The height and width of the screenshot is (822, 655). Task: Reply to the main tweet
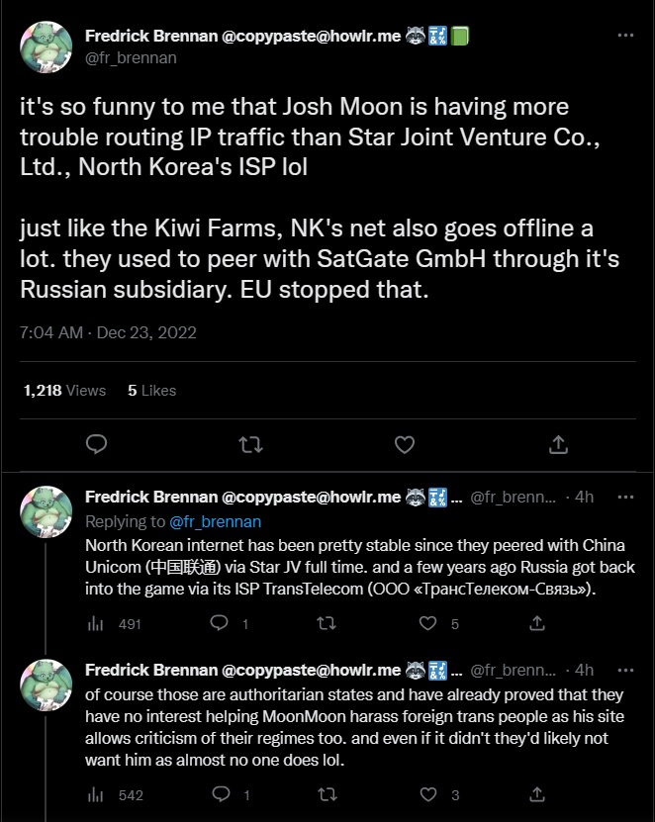[x=96, y=444]
